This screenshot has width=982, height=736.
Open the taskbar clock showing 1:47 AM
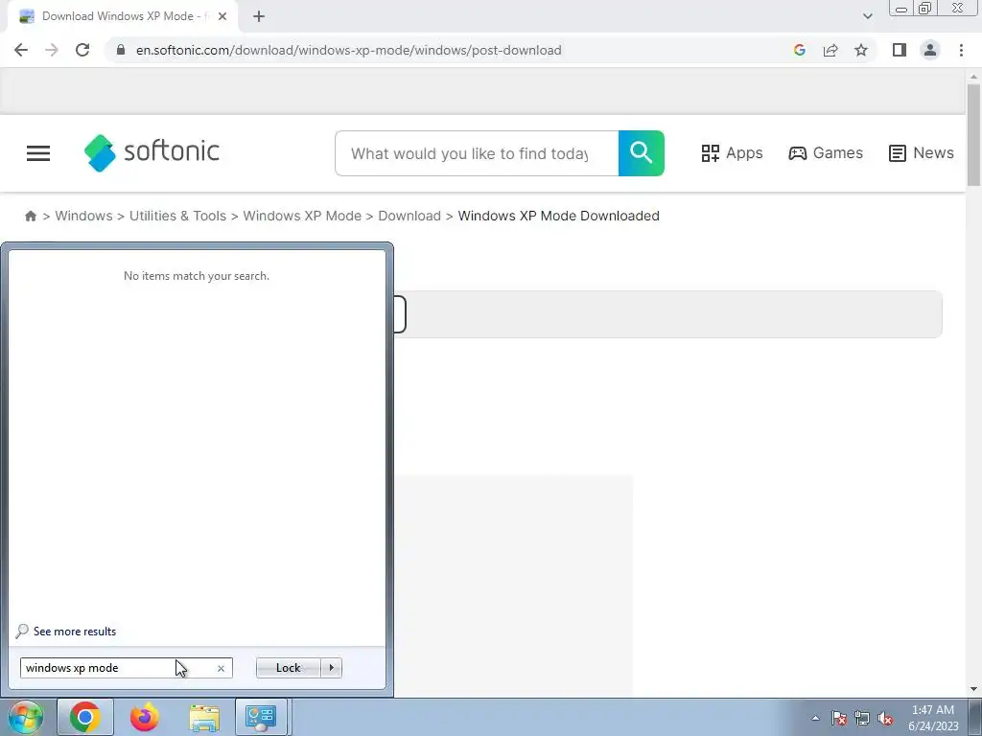tap(933, 718)
